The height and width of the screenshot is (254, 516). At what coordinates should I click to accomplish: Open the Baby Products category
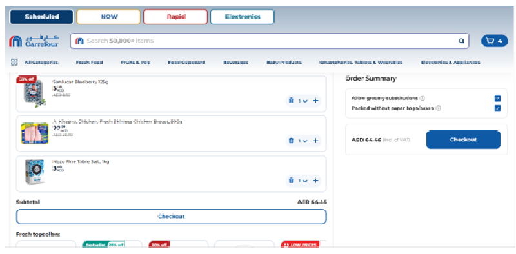pyautogui.click(x=284, y=62)
